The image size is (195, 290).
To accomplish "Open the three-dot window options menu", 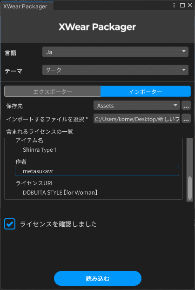I will 174,5.
